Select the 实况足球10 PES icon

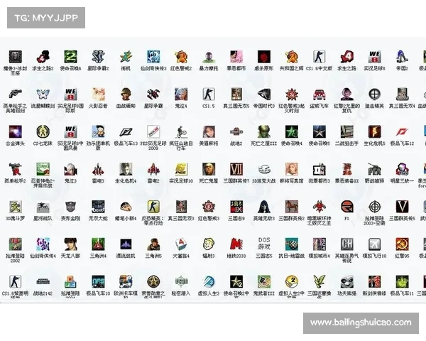click(x=181, y=169)
